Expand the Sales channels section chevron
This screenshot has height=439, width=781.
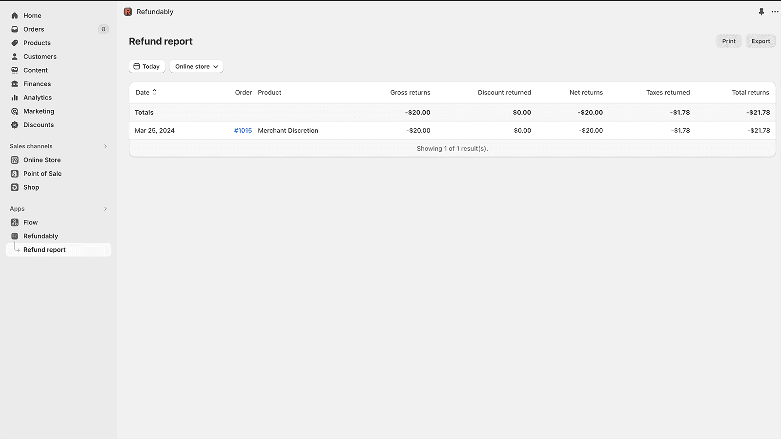pos(105,146)
